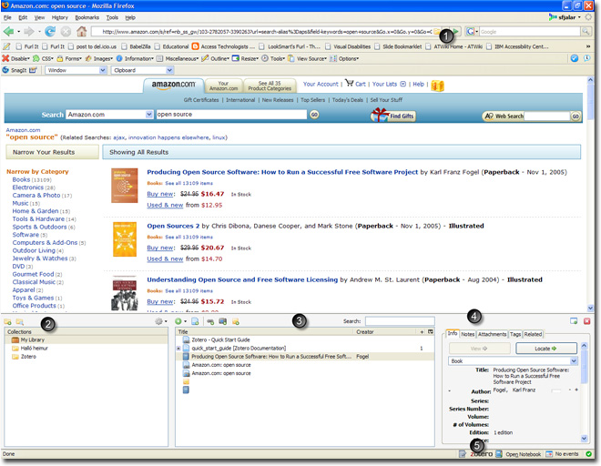Click the Go button next to Amazon search
Screen dimensions: 601x466
point(314,115)
